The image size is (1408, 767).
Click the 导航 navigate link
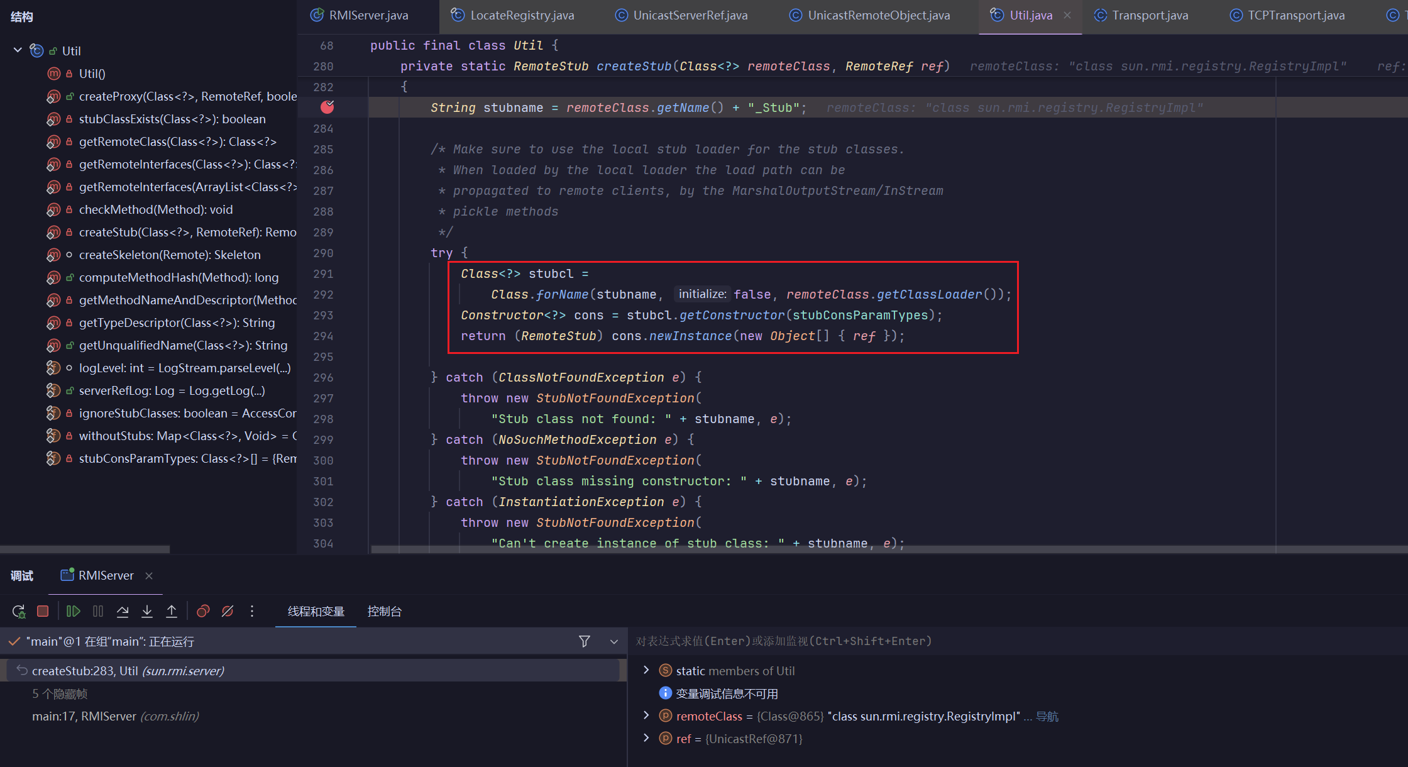(1047, 716)
